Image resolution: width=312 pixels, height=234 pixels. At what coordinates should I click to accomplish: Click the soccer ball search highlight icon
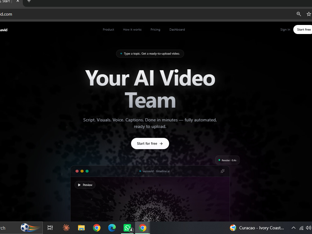[x=30, y=227]
